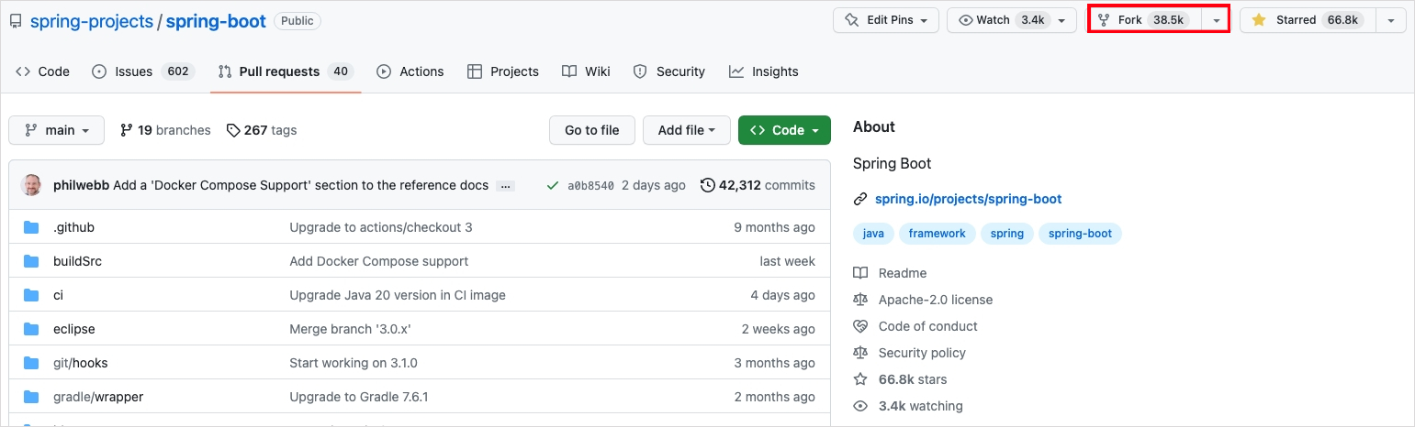Open the green Code dropdown button

pos(784,130)
